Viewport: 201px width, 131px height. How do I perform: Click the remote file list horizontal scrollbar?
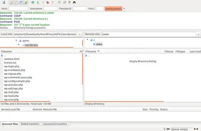pyautogui.click(x=124, y=102)
